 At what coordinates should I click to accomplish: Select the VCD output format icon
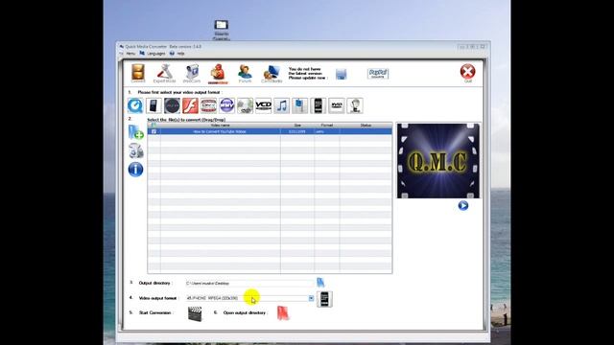tap(263, 105)
